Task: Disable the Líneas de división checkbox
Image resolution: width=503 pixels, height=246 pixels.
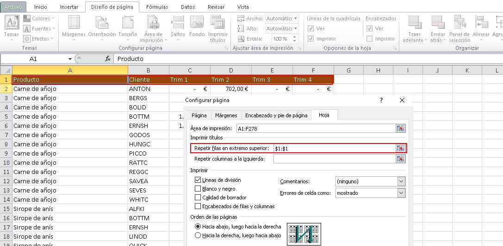Action: point(198,180)
